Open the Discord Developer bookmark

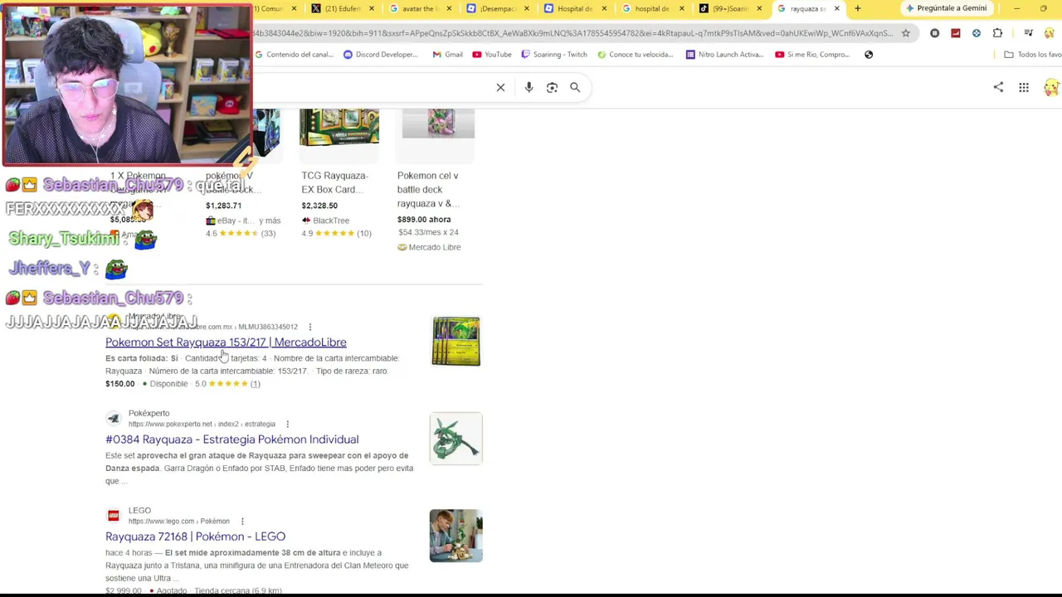click(x=381, y=55)
